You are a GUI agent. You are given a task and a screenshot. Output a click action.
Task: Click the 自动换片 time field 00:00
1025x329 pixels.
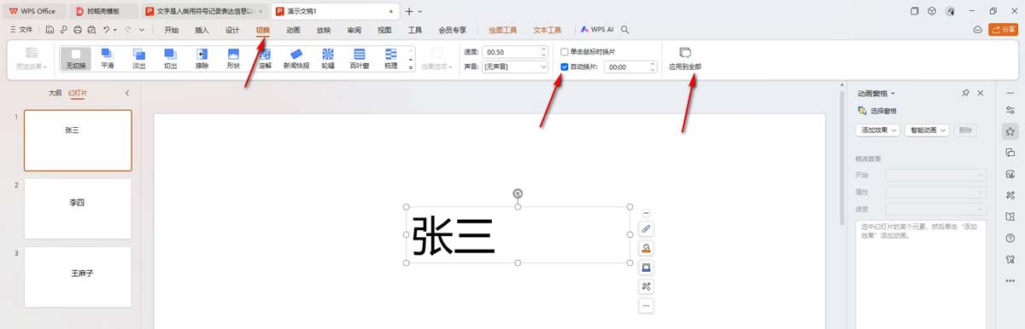pos(630,66)
